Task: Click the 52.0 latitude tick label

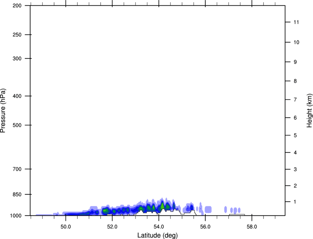Action: [x=112, y=227]
